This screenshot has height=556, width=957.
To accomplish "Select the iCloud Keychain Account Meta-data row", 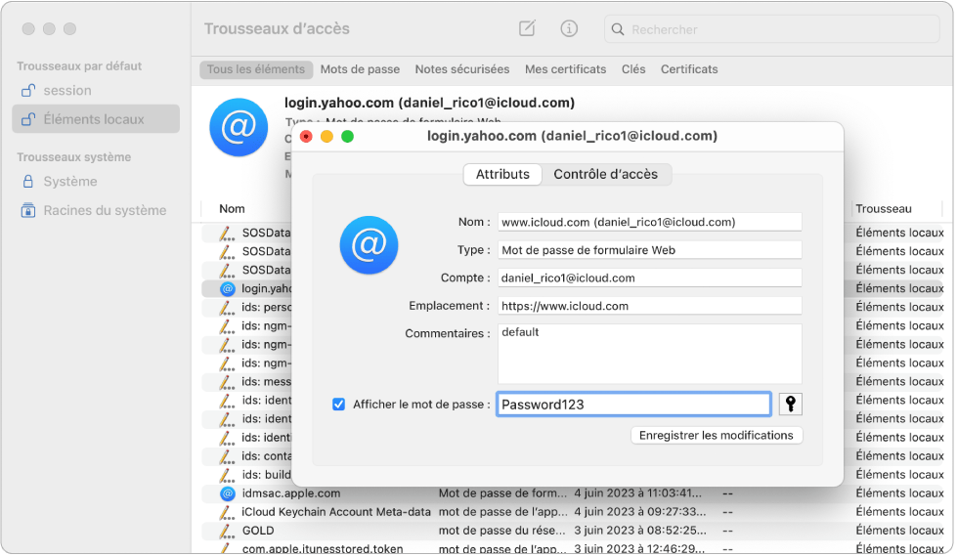I will [x=336, y=512].
